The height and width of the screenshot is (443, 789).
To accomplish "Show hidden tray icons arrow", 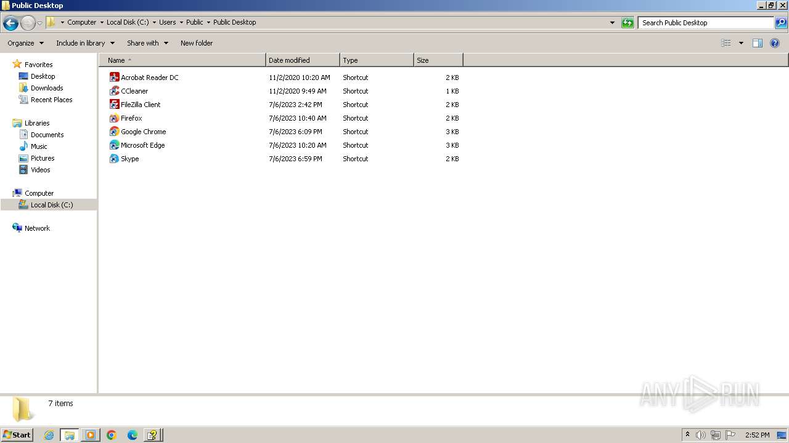I will click(x=687, y=435).
